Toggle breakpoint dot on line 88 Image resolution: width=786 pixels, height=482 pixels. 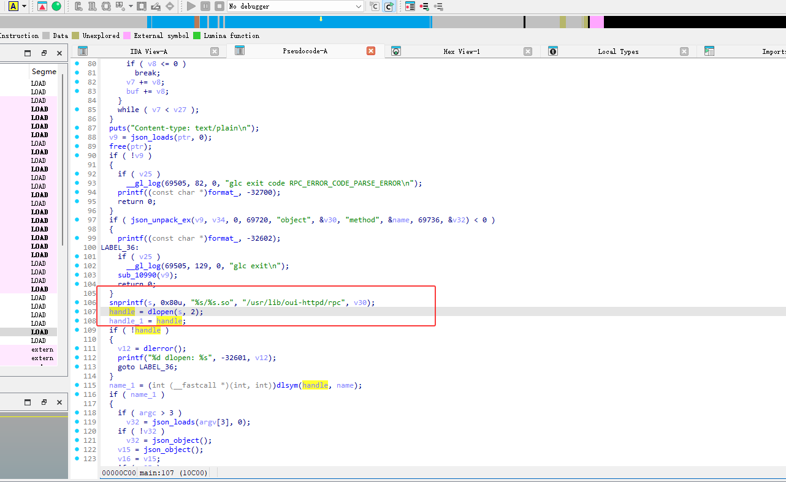coord(77,137)
